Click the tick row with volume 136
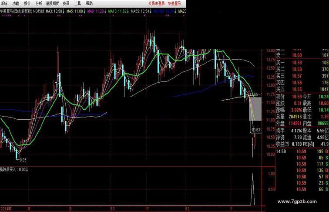 302,171
